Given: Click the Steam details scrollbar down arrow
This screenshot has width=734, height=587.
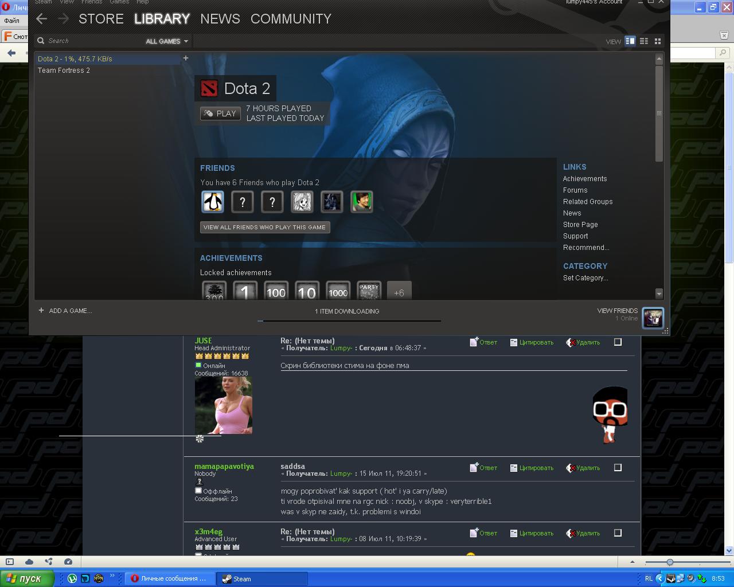Looking at the screenshot, I should pyautogui.click(x=659, y=293).
